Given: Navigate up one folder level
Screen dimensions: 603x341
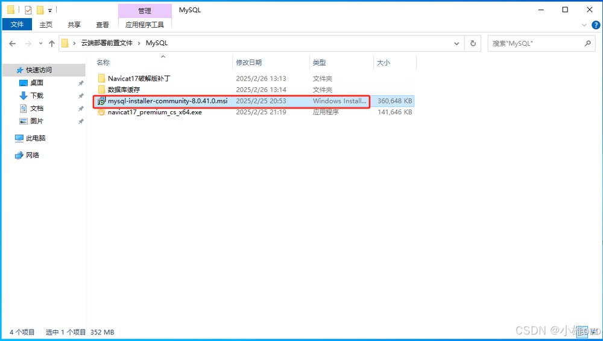Looking at the screenshot, I should [51, 43].
